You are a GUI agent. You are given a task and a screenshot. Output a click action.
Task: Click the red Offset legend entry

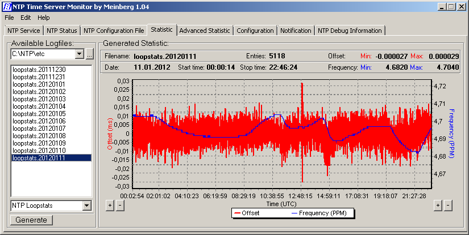pos(247,213)
